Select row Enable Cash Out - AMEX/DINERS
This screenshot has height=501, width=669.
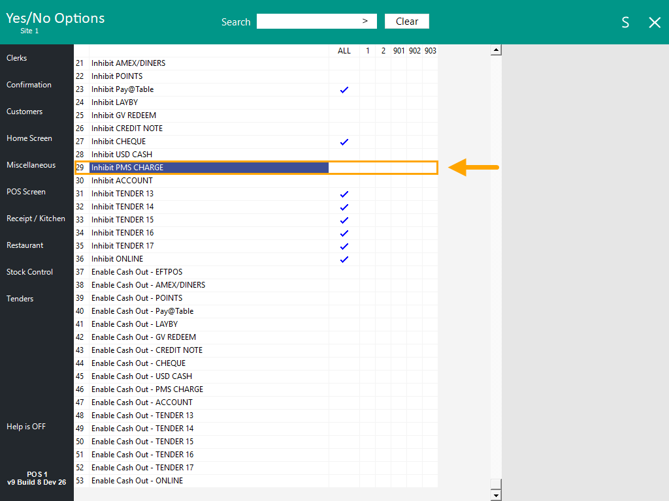coord(256,285)
